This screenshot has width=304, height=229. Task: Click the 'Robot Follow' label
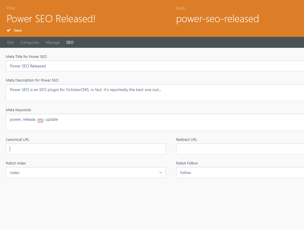pos(187,163)
